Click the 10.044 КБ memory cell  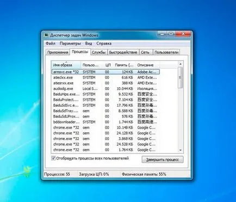pos(125,89)
